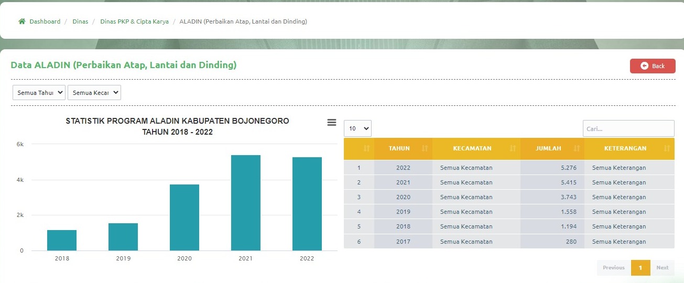Click the Previous pagination button
This screenshot has height=283, width=684.
613,268
